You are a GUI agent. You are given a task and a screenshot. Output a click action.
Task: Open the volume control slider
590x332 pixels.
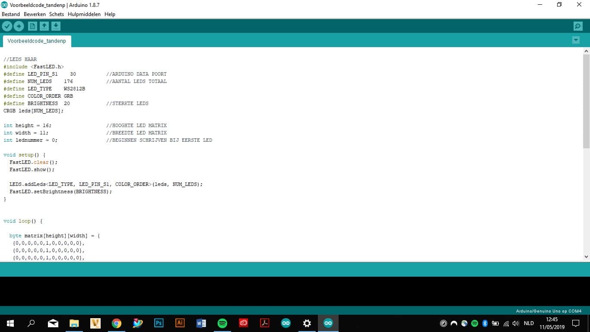point(516,323)
